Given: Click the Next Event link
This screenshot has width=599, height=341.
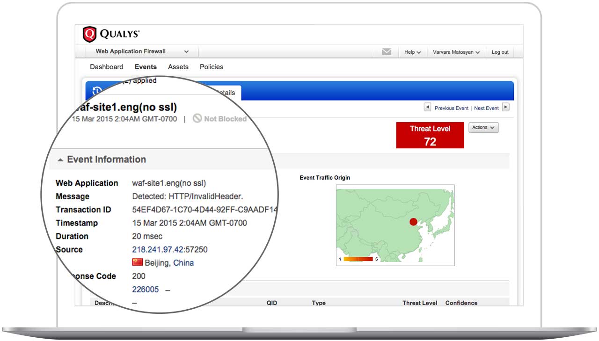Looking at the screenshot, I should [x=487, y=108].
